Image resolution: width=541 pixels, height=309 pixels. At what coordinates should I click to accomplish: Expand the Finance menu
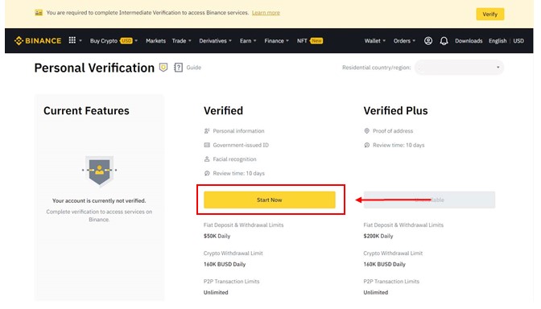click(x=277, y=41)
